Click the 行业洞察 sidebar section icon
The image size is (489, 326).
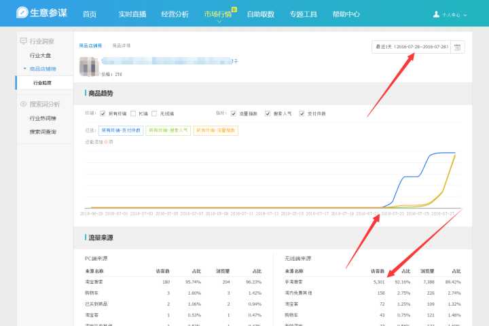(24, 41)
